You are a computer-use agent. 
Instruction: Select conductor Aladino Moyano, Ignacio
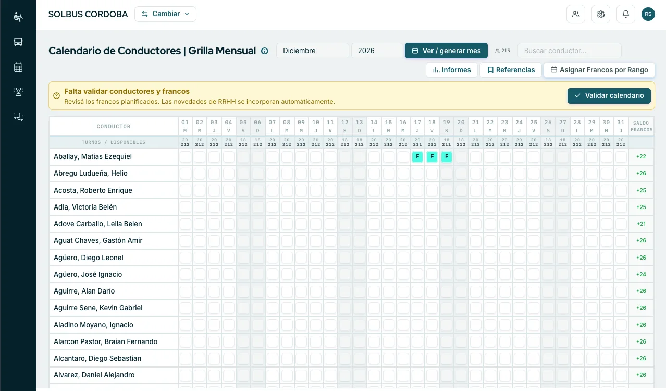[x=93, y=325]
